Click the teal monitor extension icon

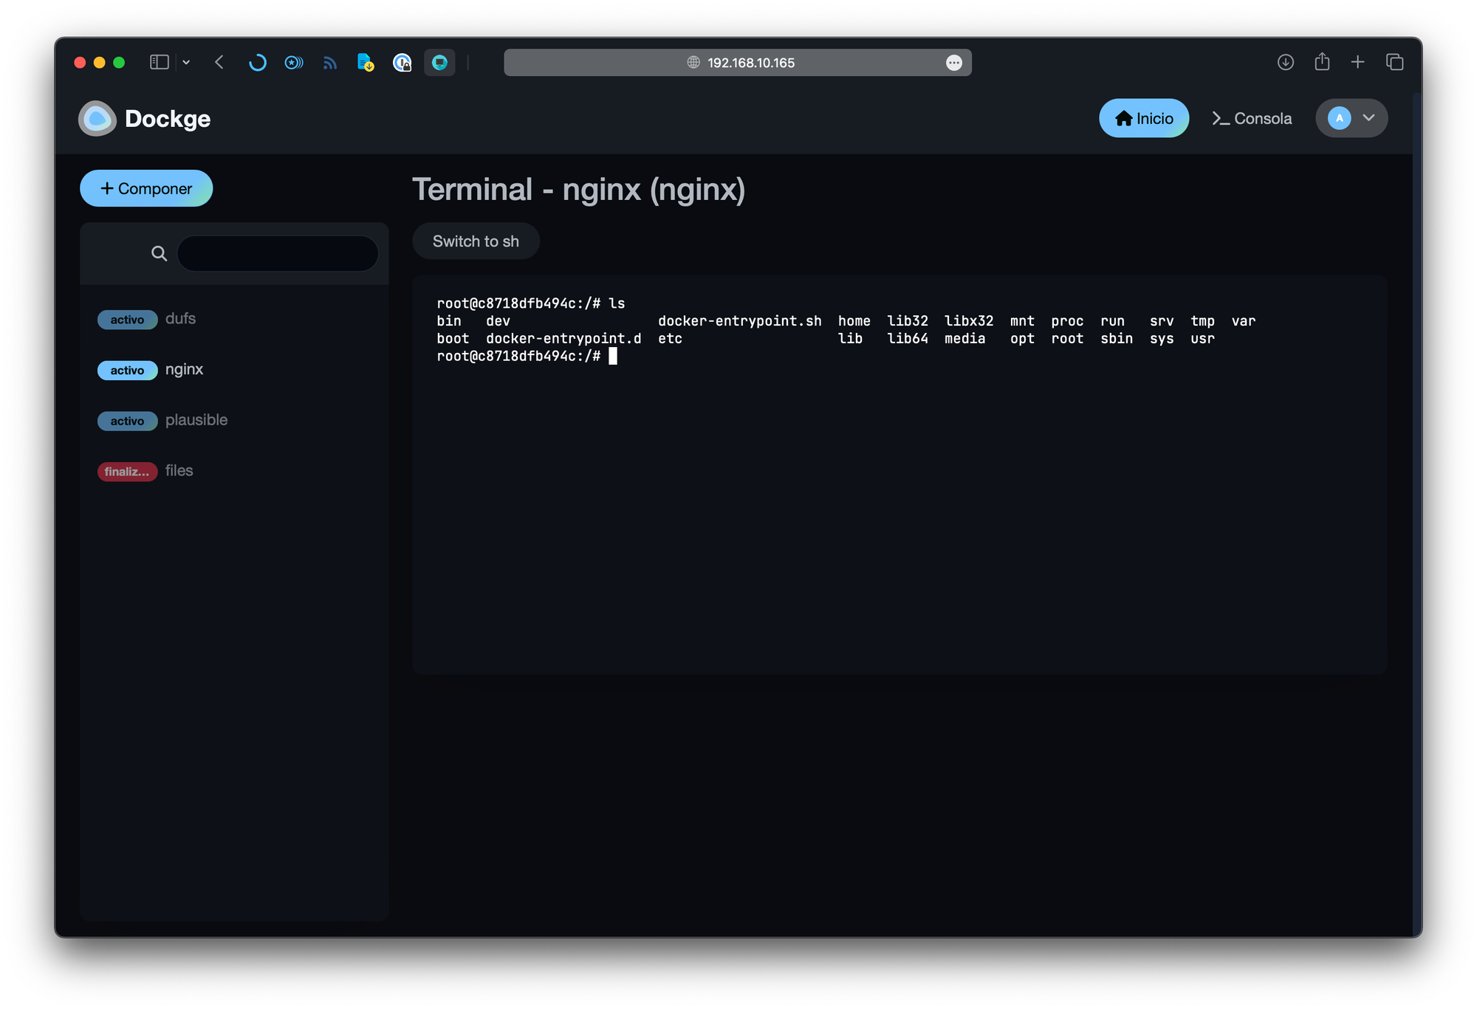(x=439, y=63)
